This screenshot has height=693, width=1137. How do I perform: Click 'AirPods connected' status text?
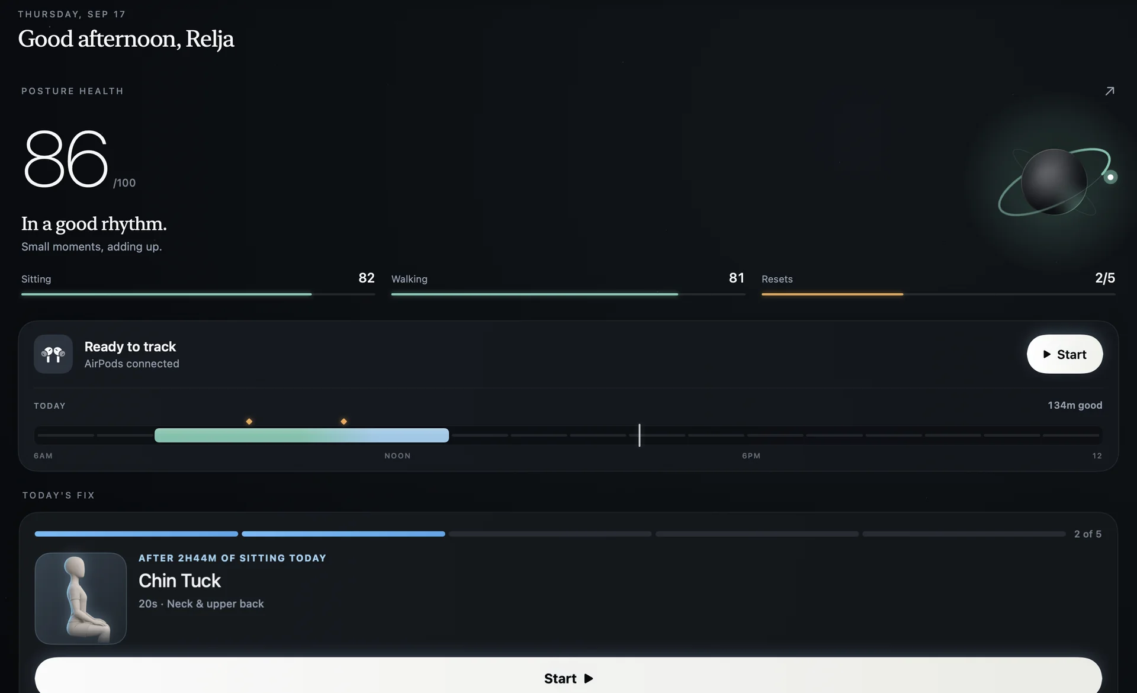point(131,364)
